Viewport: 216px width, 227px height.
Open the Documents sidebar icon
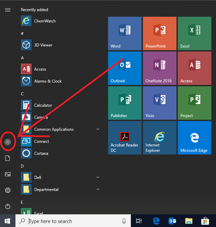(x=8, y=158)
